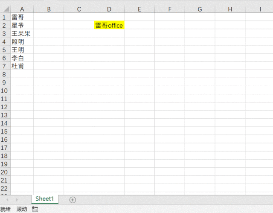Select row 22 header
Viewport: 273px width, 213px height.
pos(5,188)
